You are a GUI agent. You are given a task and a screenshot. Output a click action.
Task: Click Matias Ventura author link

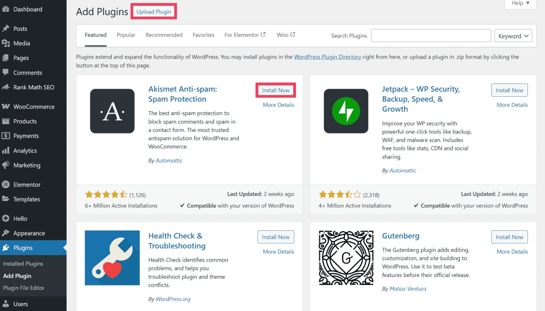408,289
